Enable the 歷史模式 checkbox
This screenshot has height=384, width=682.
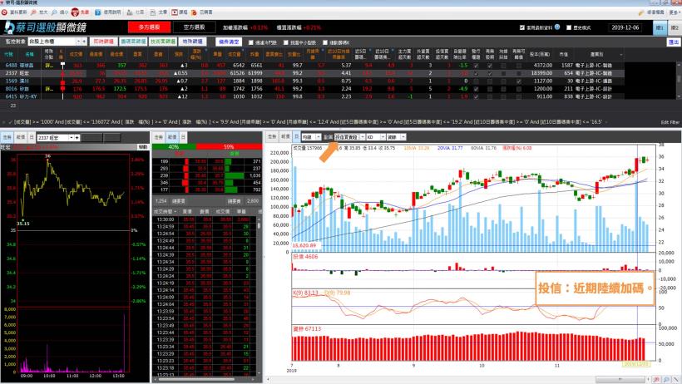[569, 27]
